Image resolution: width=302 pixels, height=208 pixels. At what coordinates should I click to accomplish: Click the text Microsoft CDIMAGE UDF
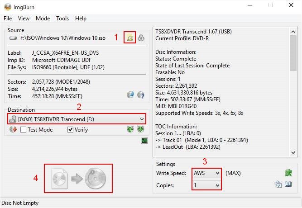(62, 60)
